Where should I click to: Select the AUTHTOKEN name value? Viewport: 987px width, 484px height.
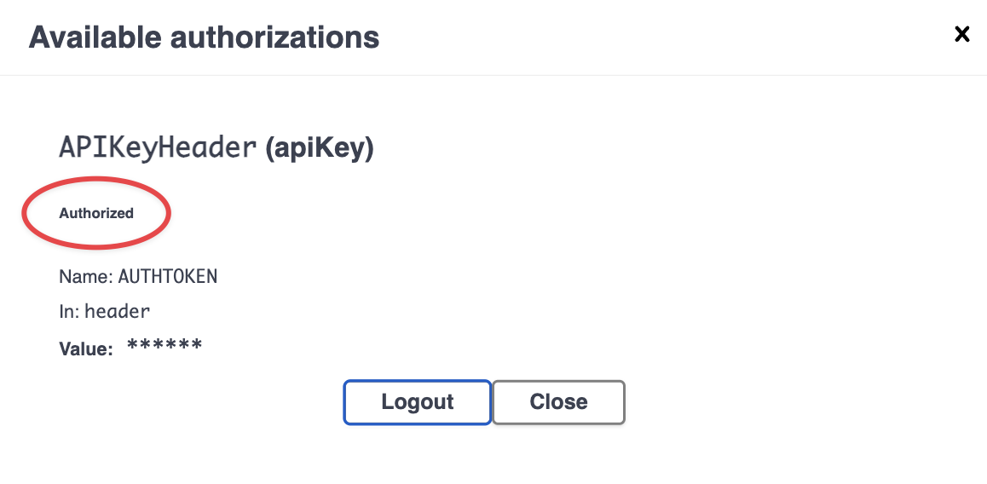[167, 276]
